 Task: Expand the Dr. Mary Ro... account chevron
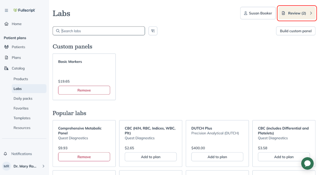43,166
